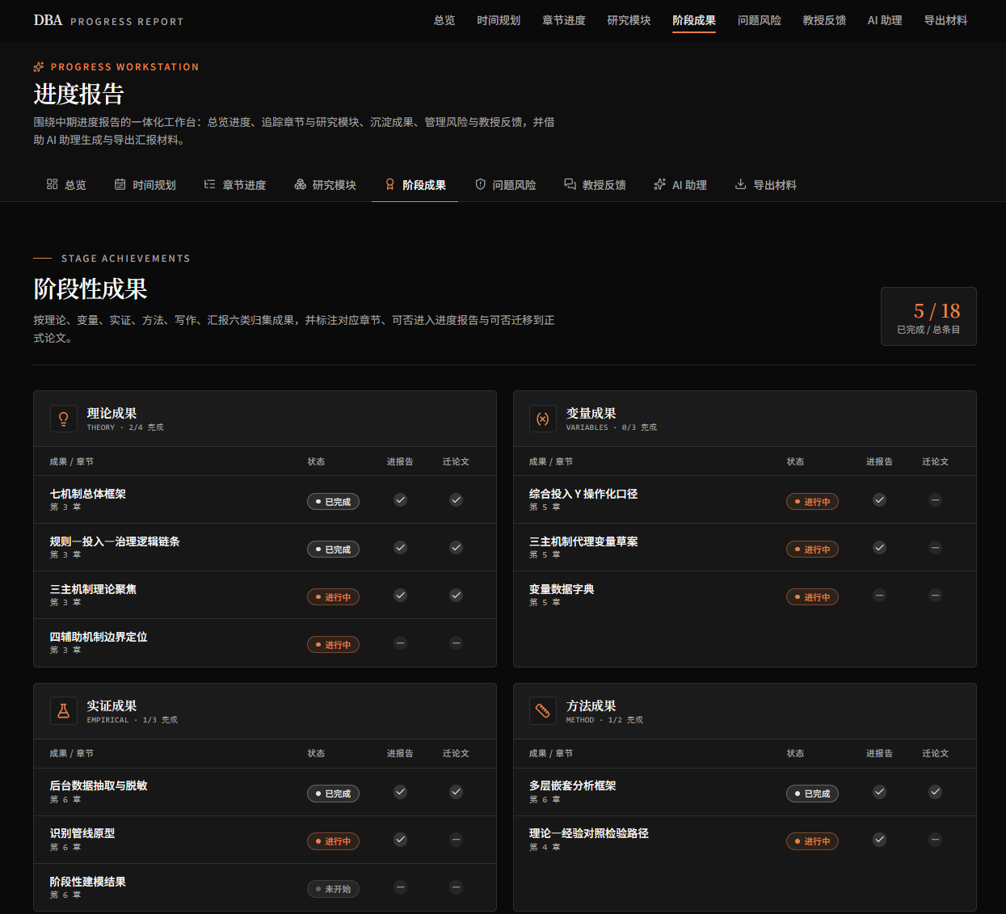Select the award icon of the 阶段成果 workstation tab
Viewport: 1006px width, 914px height.
pos(390,184)
